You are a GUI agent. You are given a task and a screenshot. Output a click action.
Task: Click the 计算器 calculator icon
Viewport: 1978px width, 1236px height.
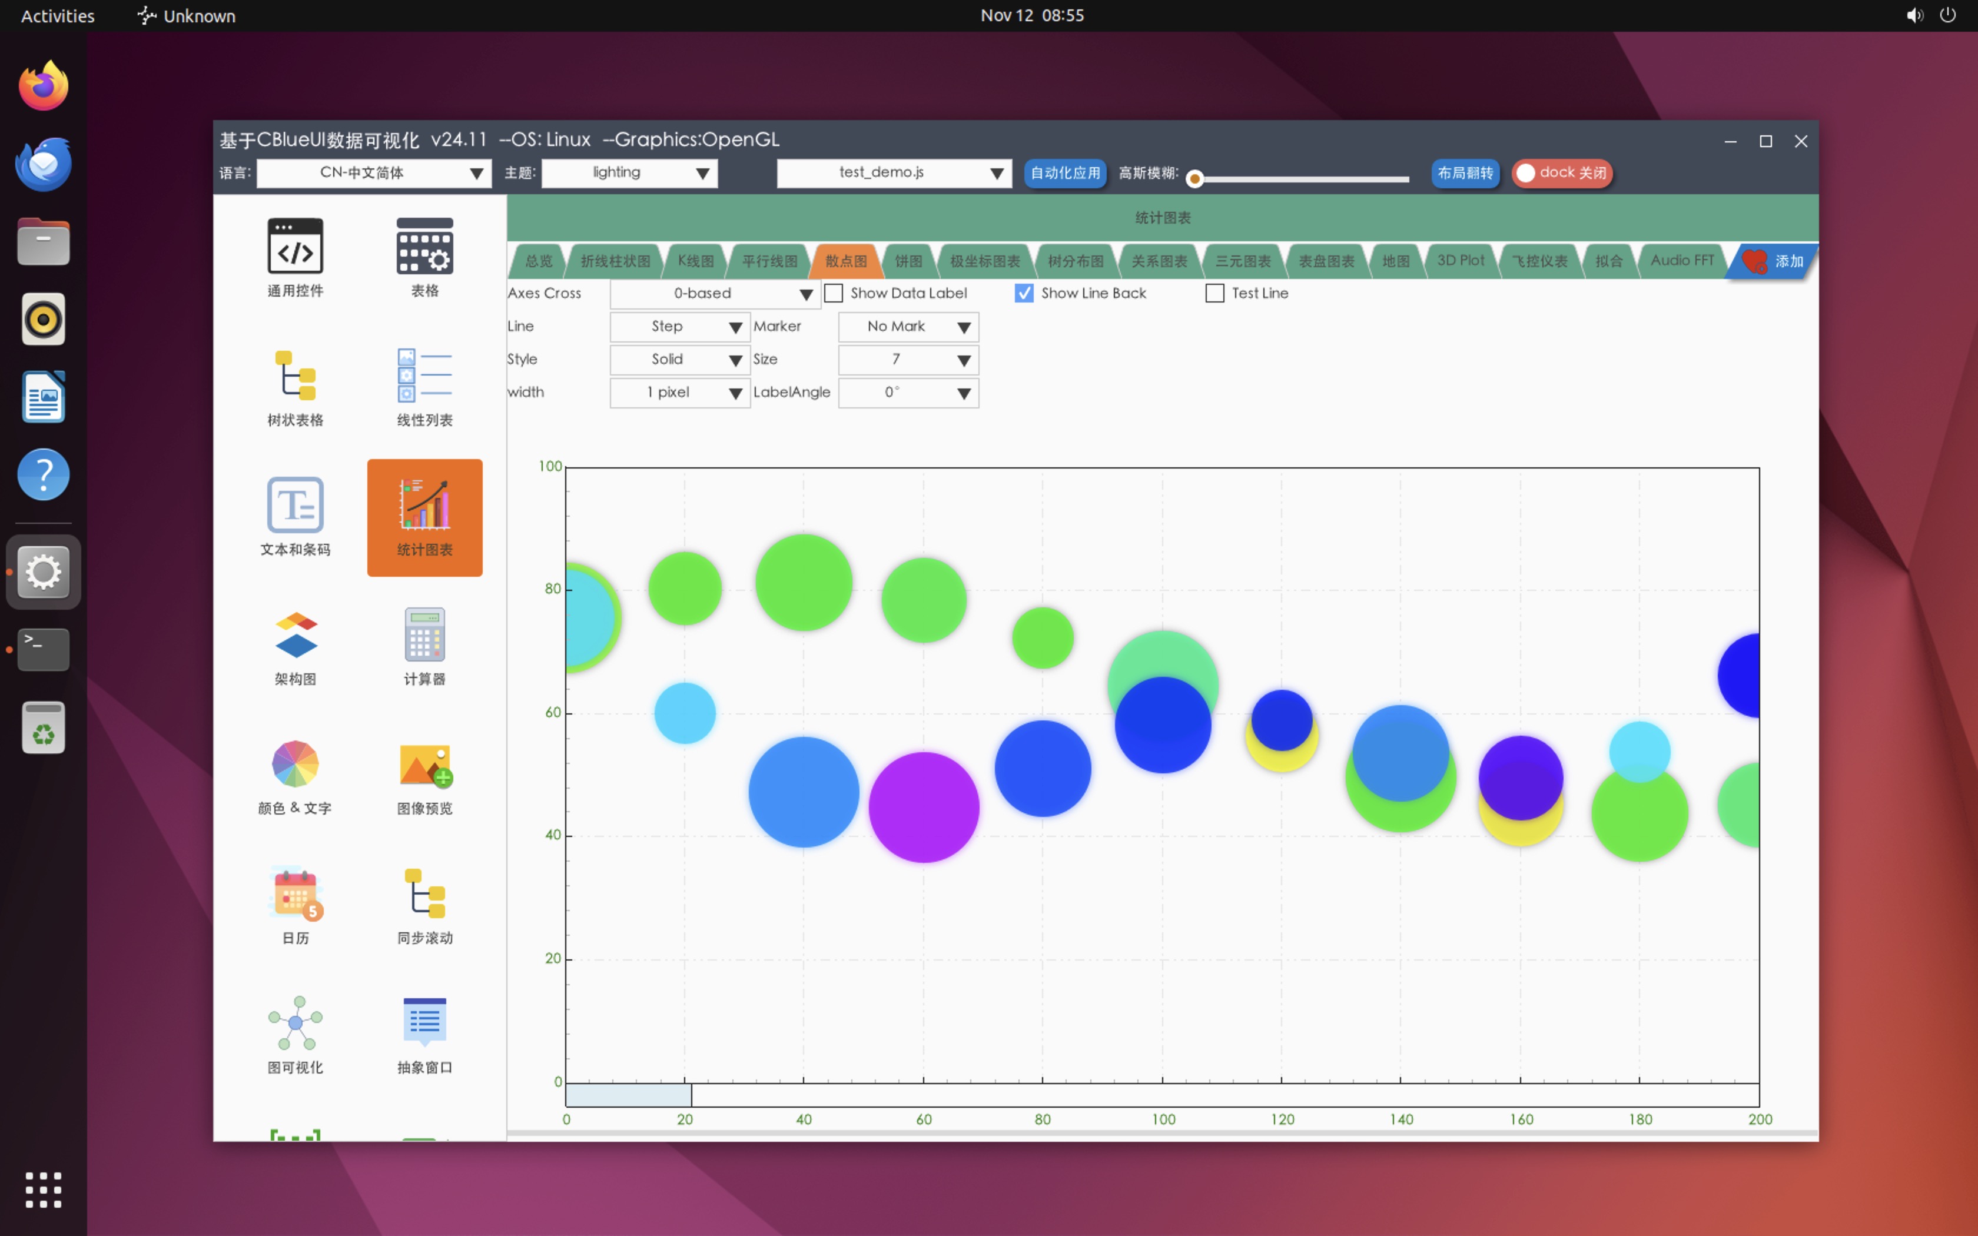click(424, 635)
